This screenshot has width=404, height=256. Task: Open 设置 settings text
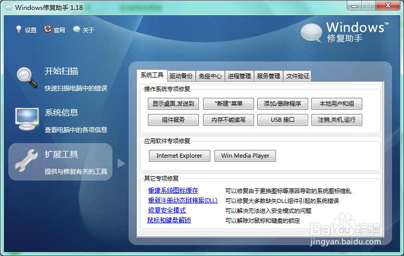coord(31,30)
